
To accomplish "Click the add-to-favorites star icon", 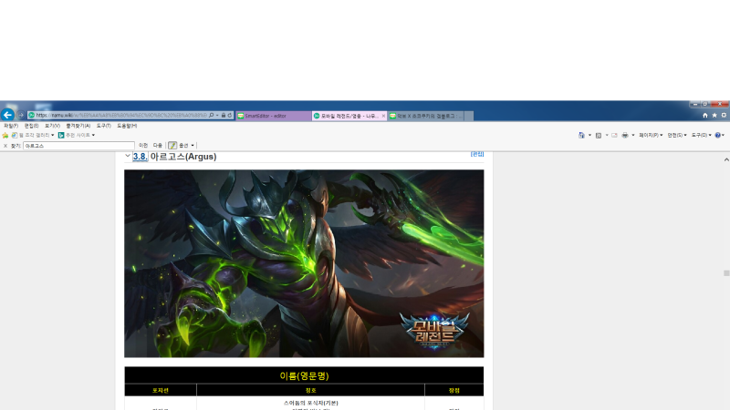I will (5, 135).
